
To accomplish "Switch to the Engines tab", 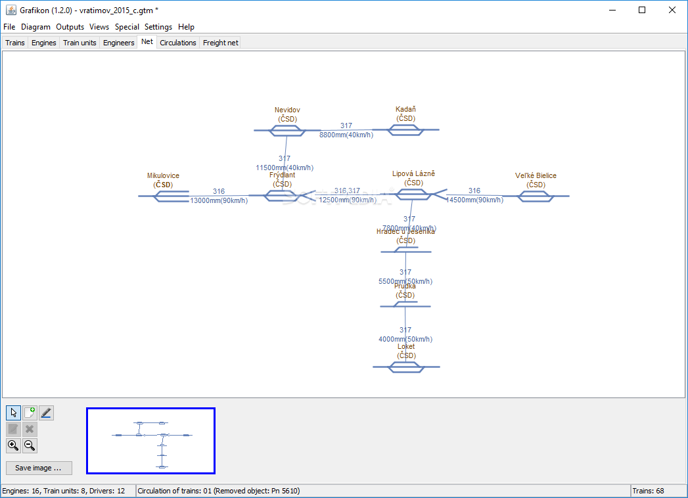I will tap(44, 43).
